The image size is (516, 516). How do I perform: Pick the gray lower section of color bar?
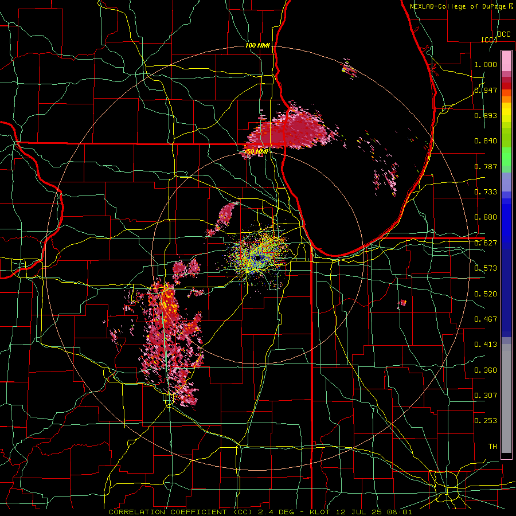click(506, 398)
